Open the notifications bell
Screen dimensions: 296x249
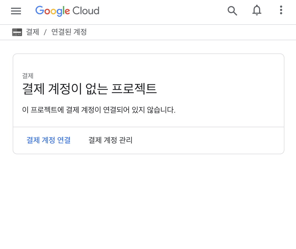(x=257, y=10)
